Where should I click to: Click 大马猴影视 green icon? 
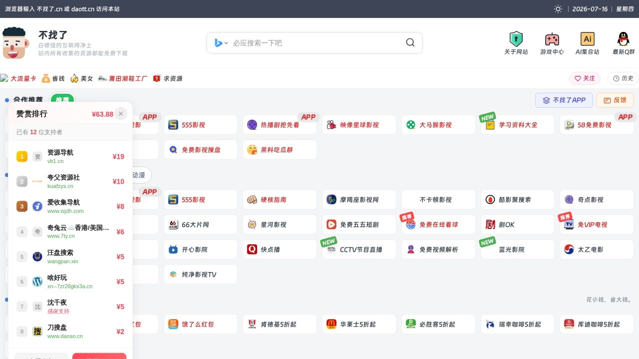410,125
